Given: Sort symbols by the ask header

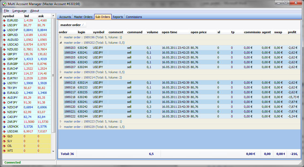Looking at the screenshot, I should point(41,16).
